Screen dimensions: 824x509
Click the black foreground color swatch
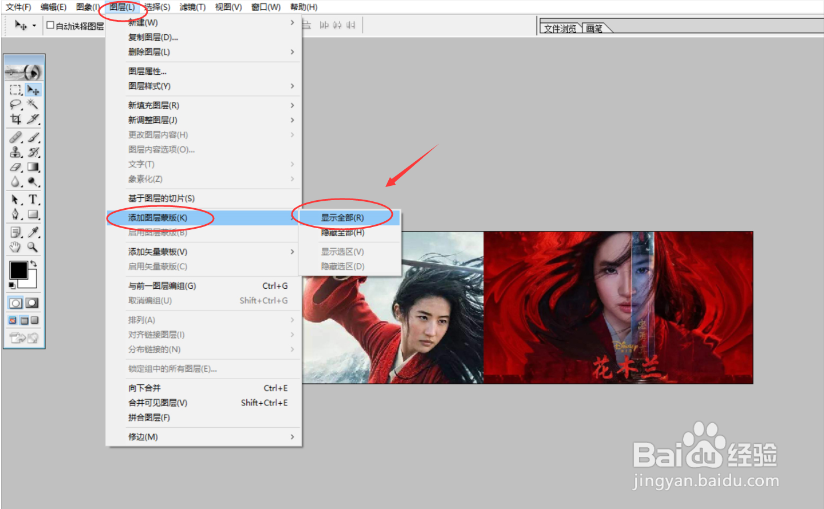[18, 270]
